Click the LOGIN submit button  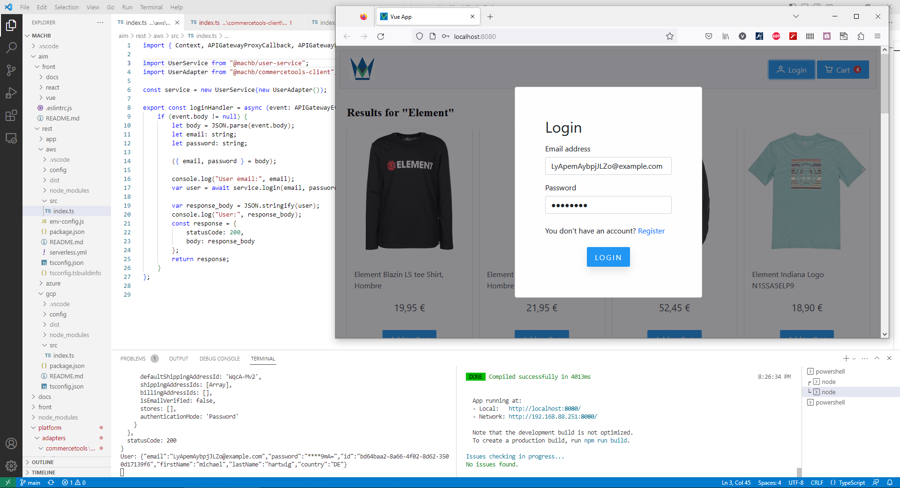point(608,257)
